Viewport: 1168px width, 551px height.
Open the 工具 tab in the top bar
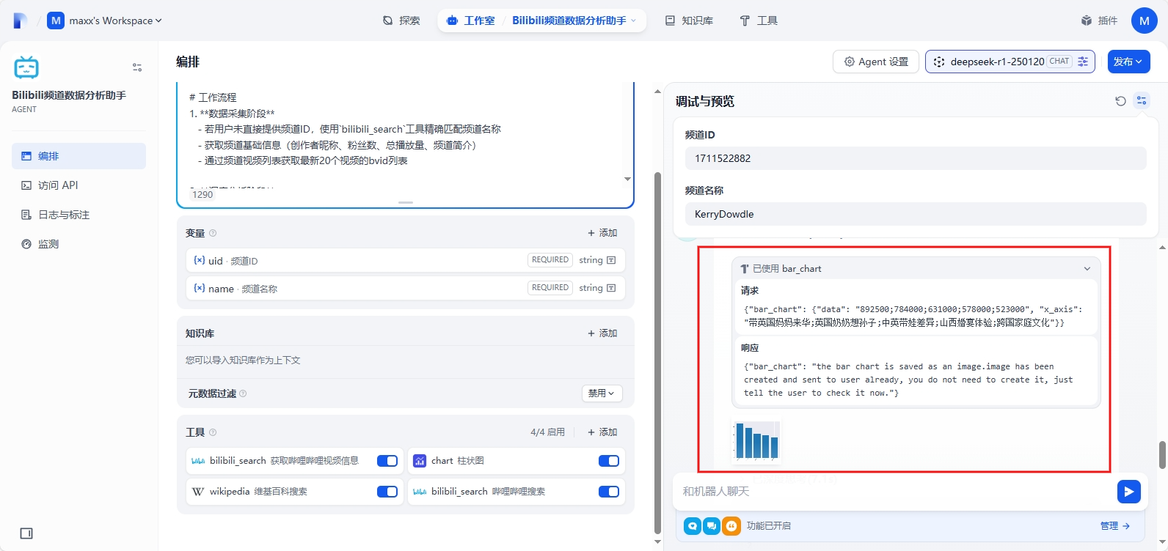pyautogui.click(x=759, y=21)
